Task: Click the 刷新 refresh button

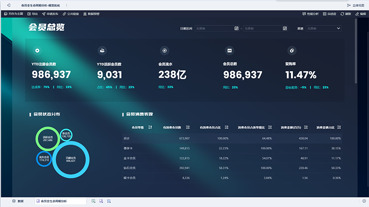Action: 345,14
